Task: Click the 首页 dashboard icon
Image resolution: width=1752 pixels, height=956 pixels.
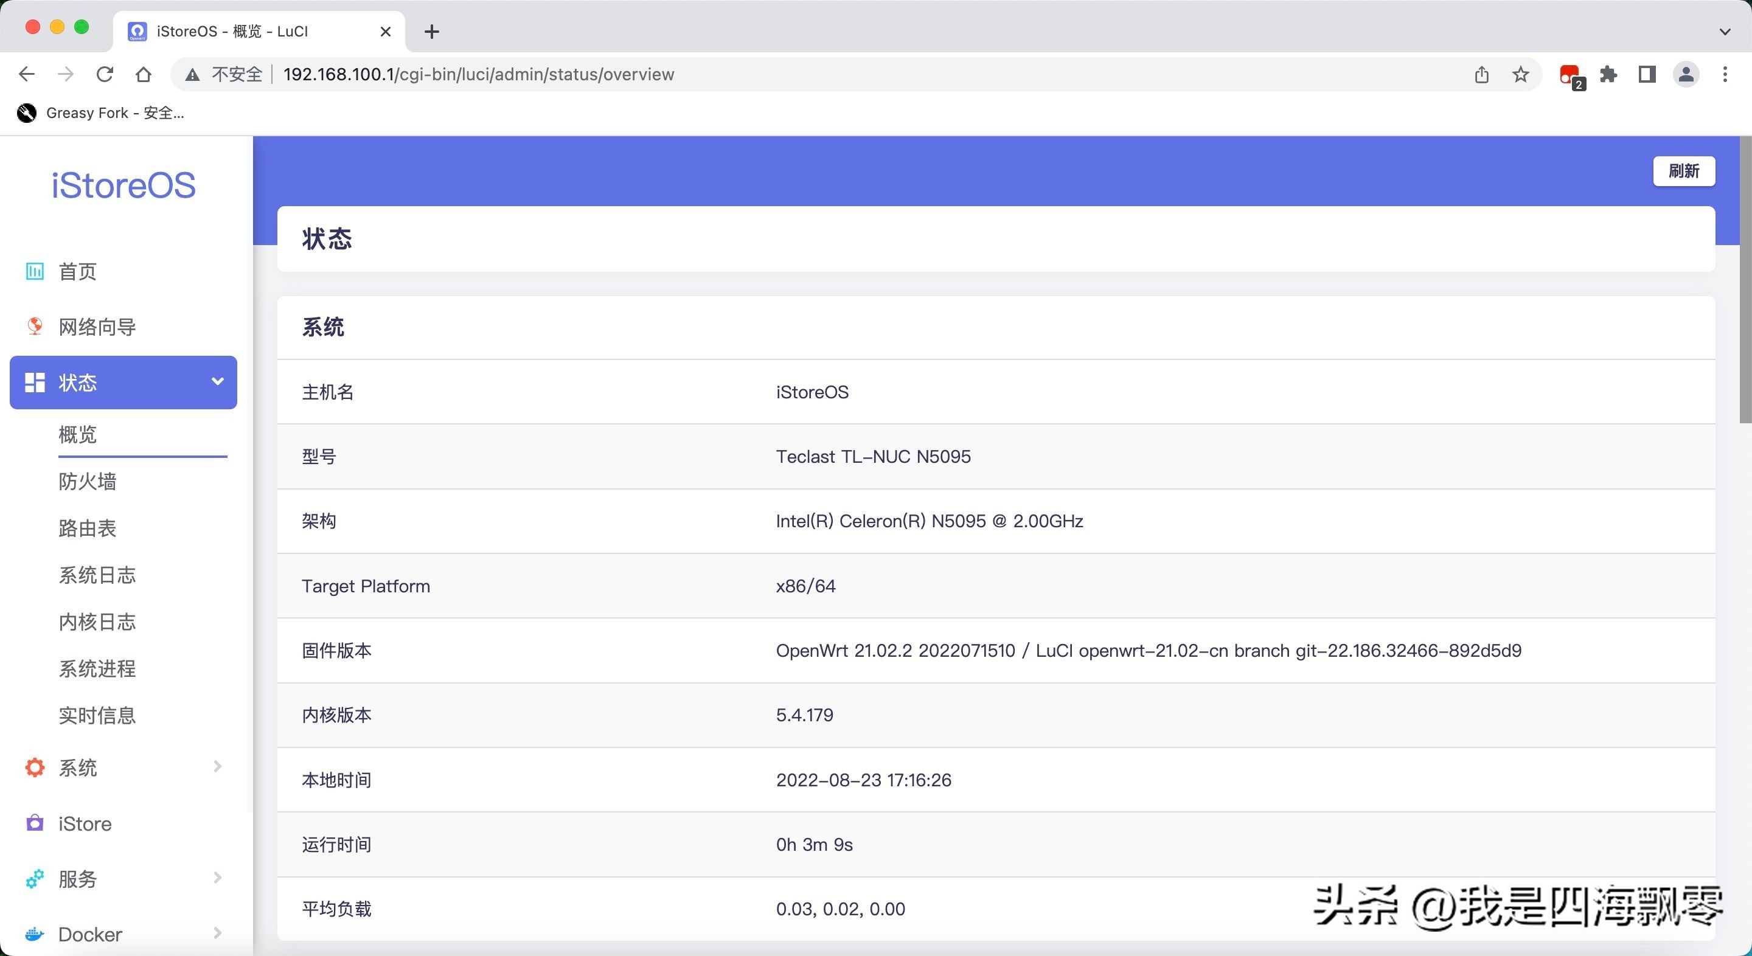Action: click(x=35, y=271)
